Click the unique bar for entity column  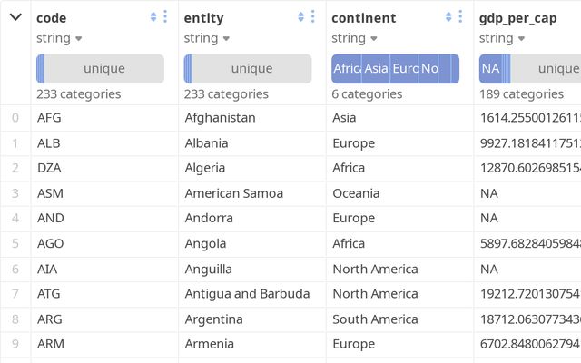pos(248,69)
